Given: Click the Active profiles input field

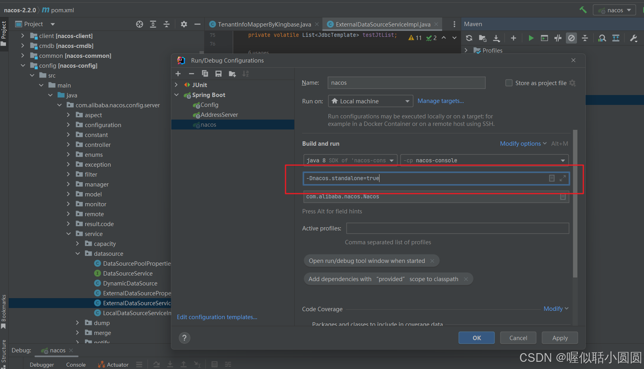Looking at the screenshot, I should point(458,228).
